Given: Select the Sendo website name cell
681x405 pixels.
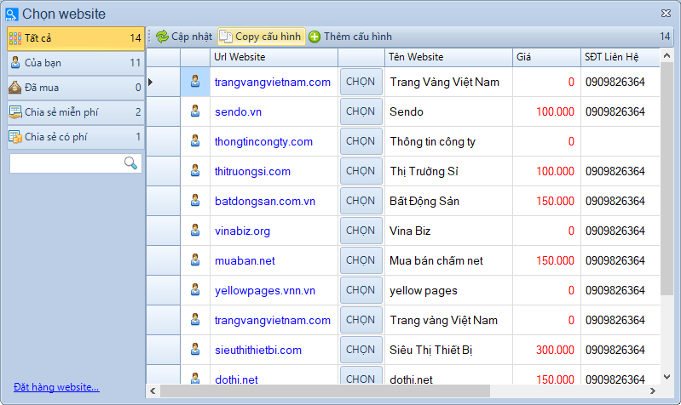Looking at the screenshot, I should point(448,111).
